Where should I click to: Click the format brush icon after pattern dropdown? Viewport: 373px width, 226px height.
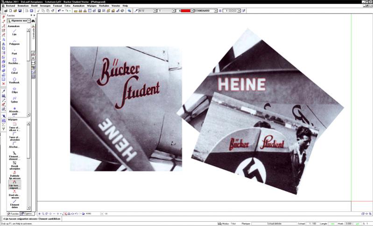[244, 11]
